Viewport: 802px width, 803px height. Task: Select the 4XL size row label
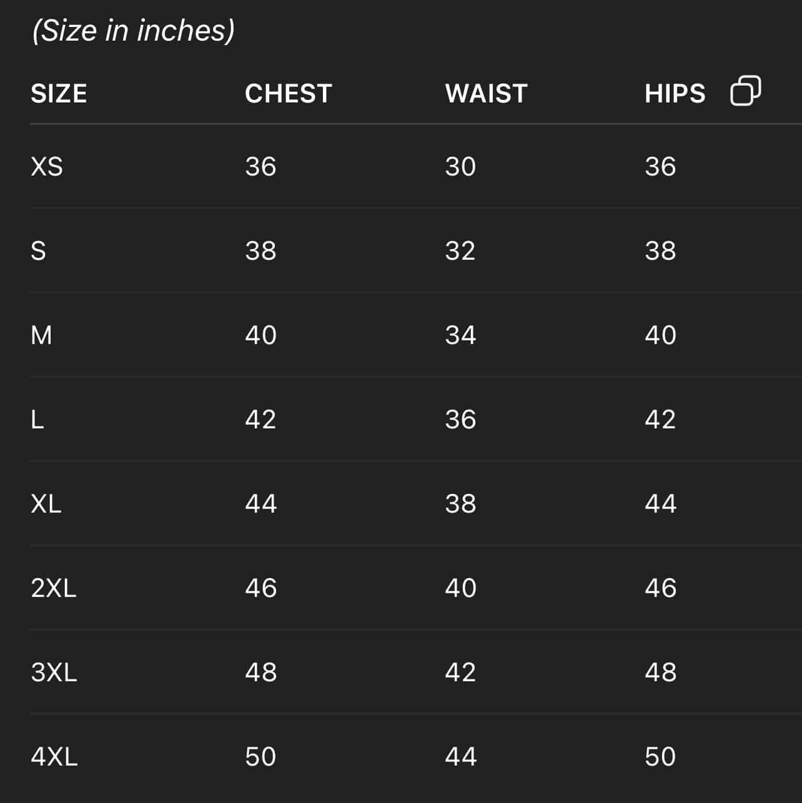pos(54,757)
